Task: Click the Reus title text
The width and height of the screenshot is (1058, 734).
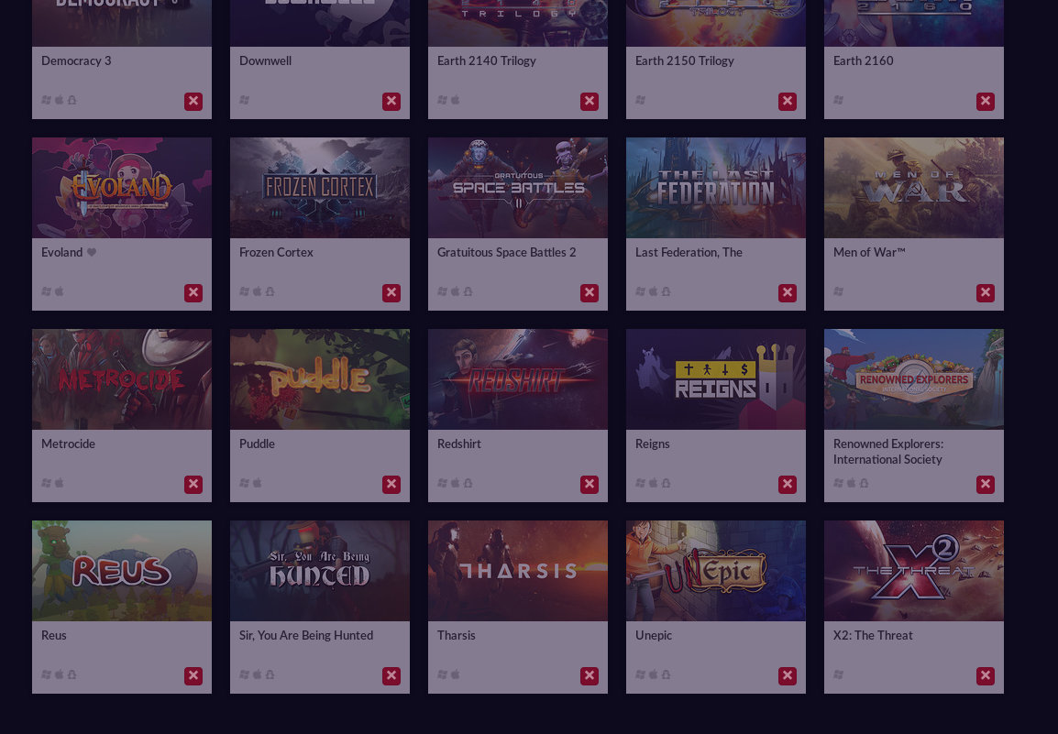Action: [54, 636]
